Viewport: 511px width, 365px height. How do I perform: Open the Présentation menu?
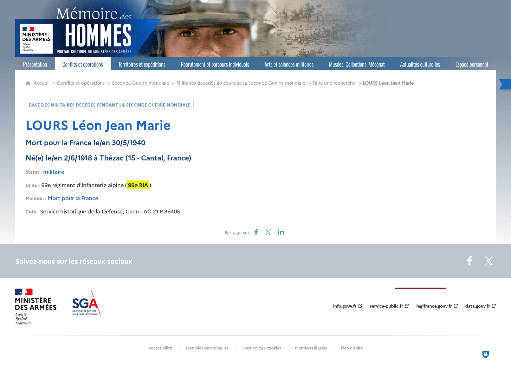(x=35, y=64)
